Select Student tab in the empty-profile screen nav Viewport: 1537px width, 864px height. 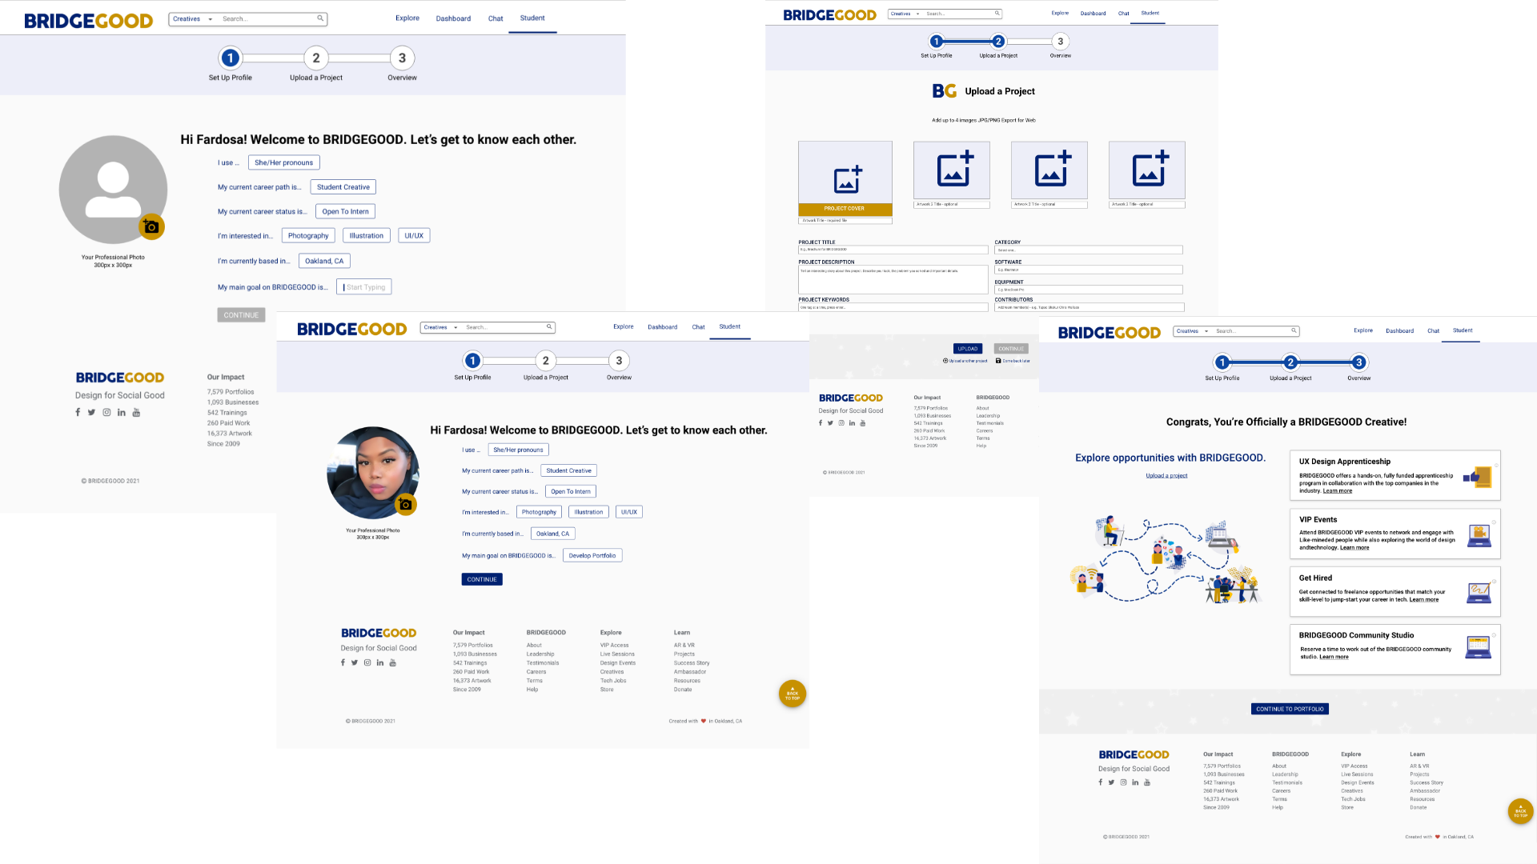pyautogui.click(x=532, y=18)
